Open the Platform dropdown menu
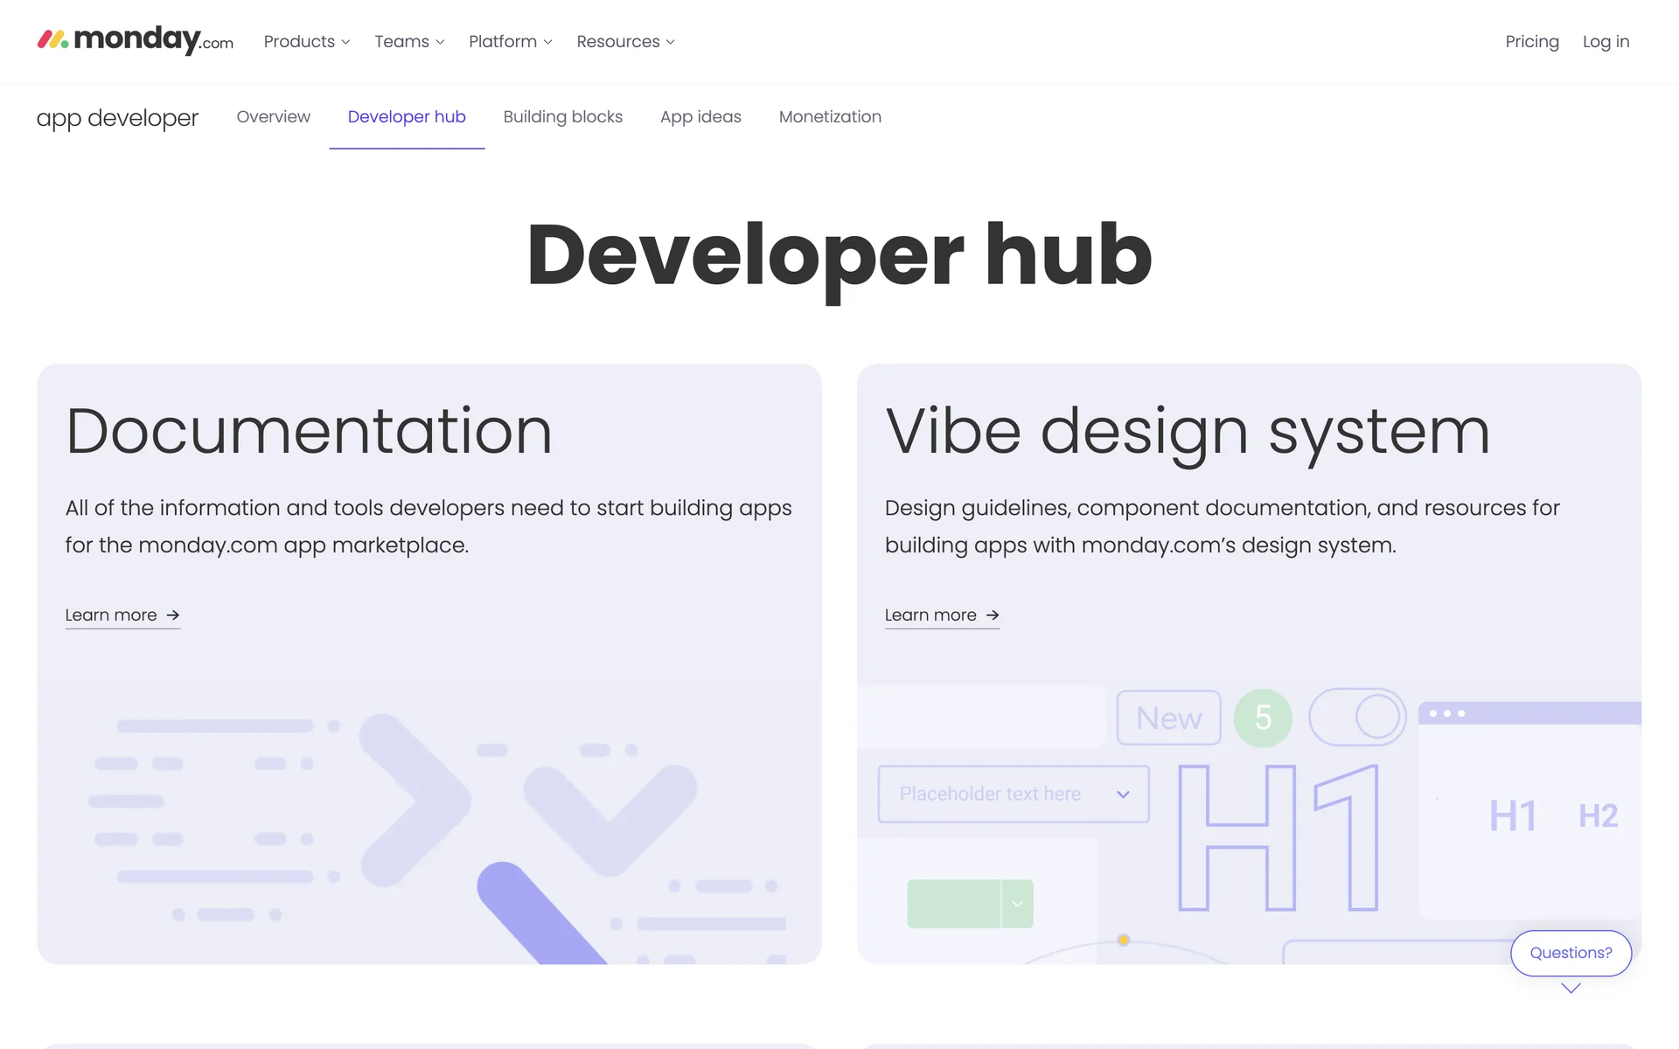The height and width of the screenshot is (1049, 1679). (511, 42)
